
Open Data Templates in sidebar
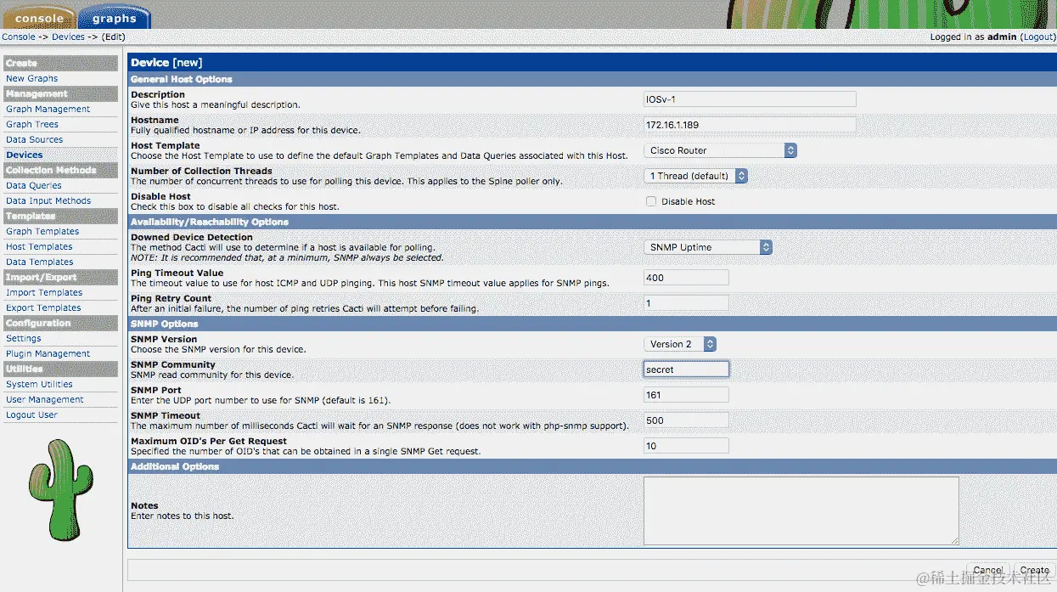(x=40, y=262)
